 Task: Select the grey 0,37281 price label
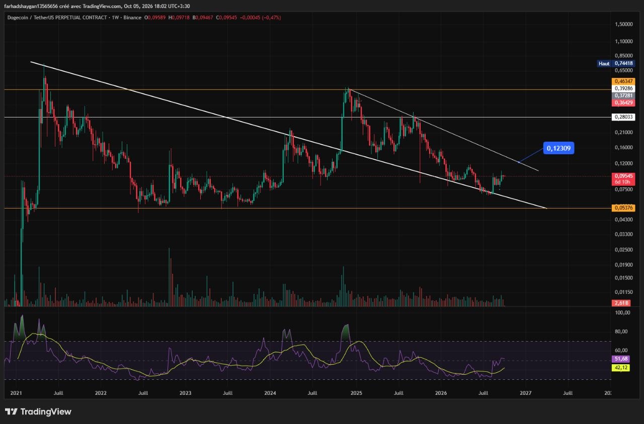coord(623,95)
